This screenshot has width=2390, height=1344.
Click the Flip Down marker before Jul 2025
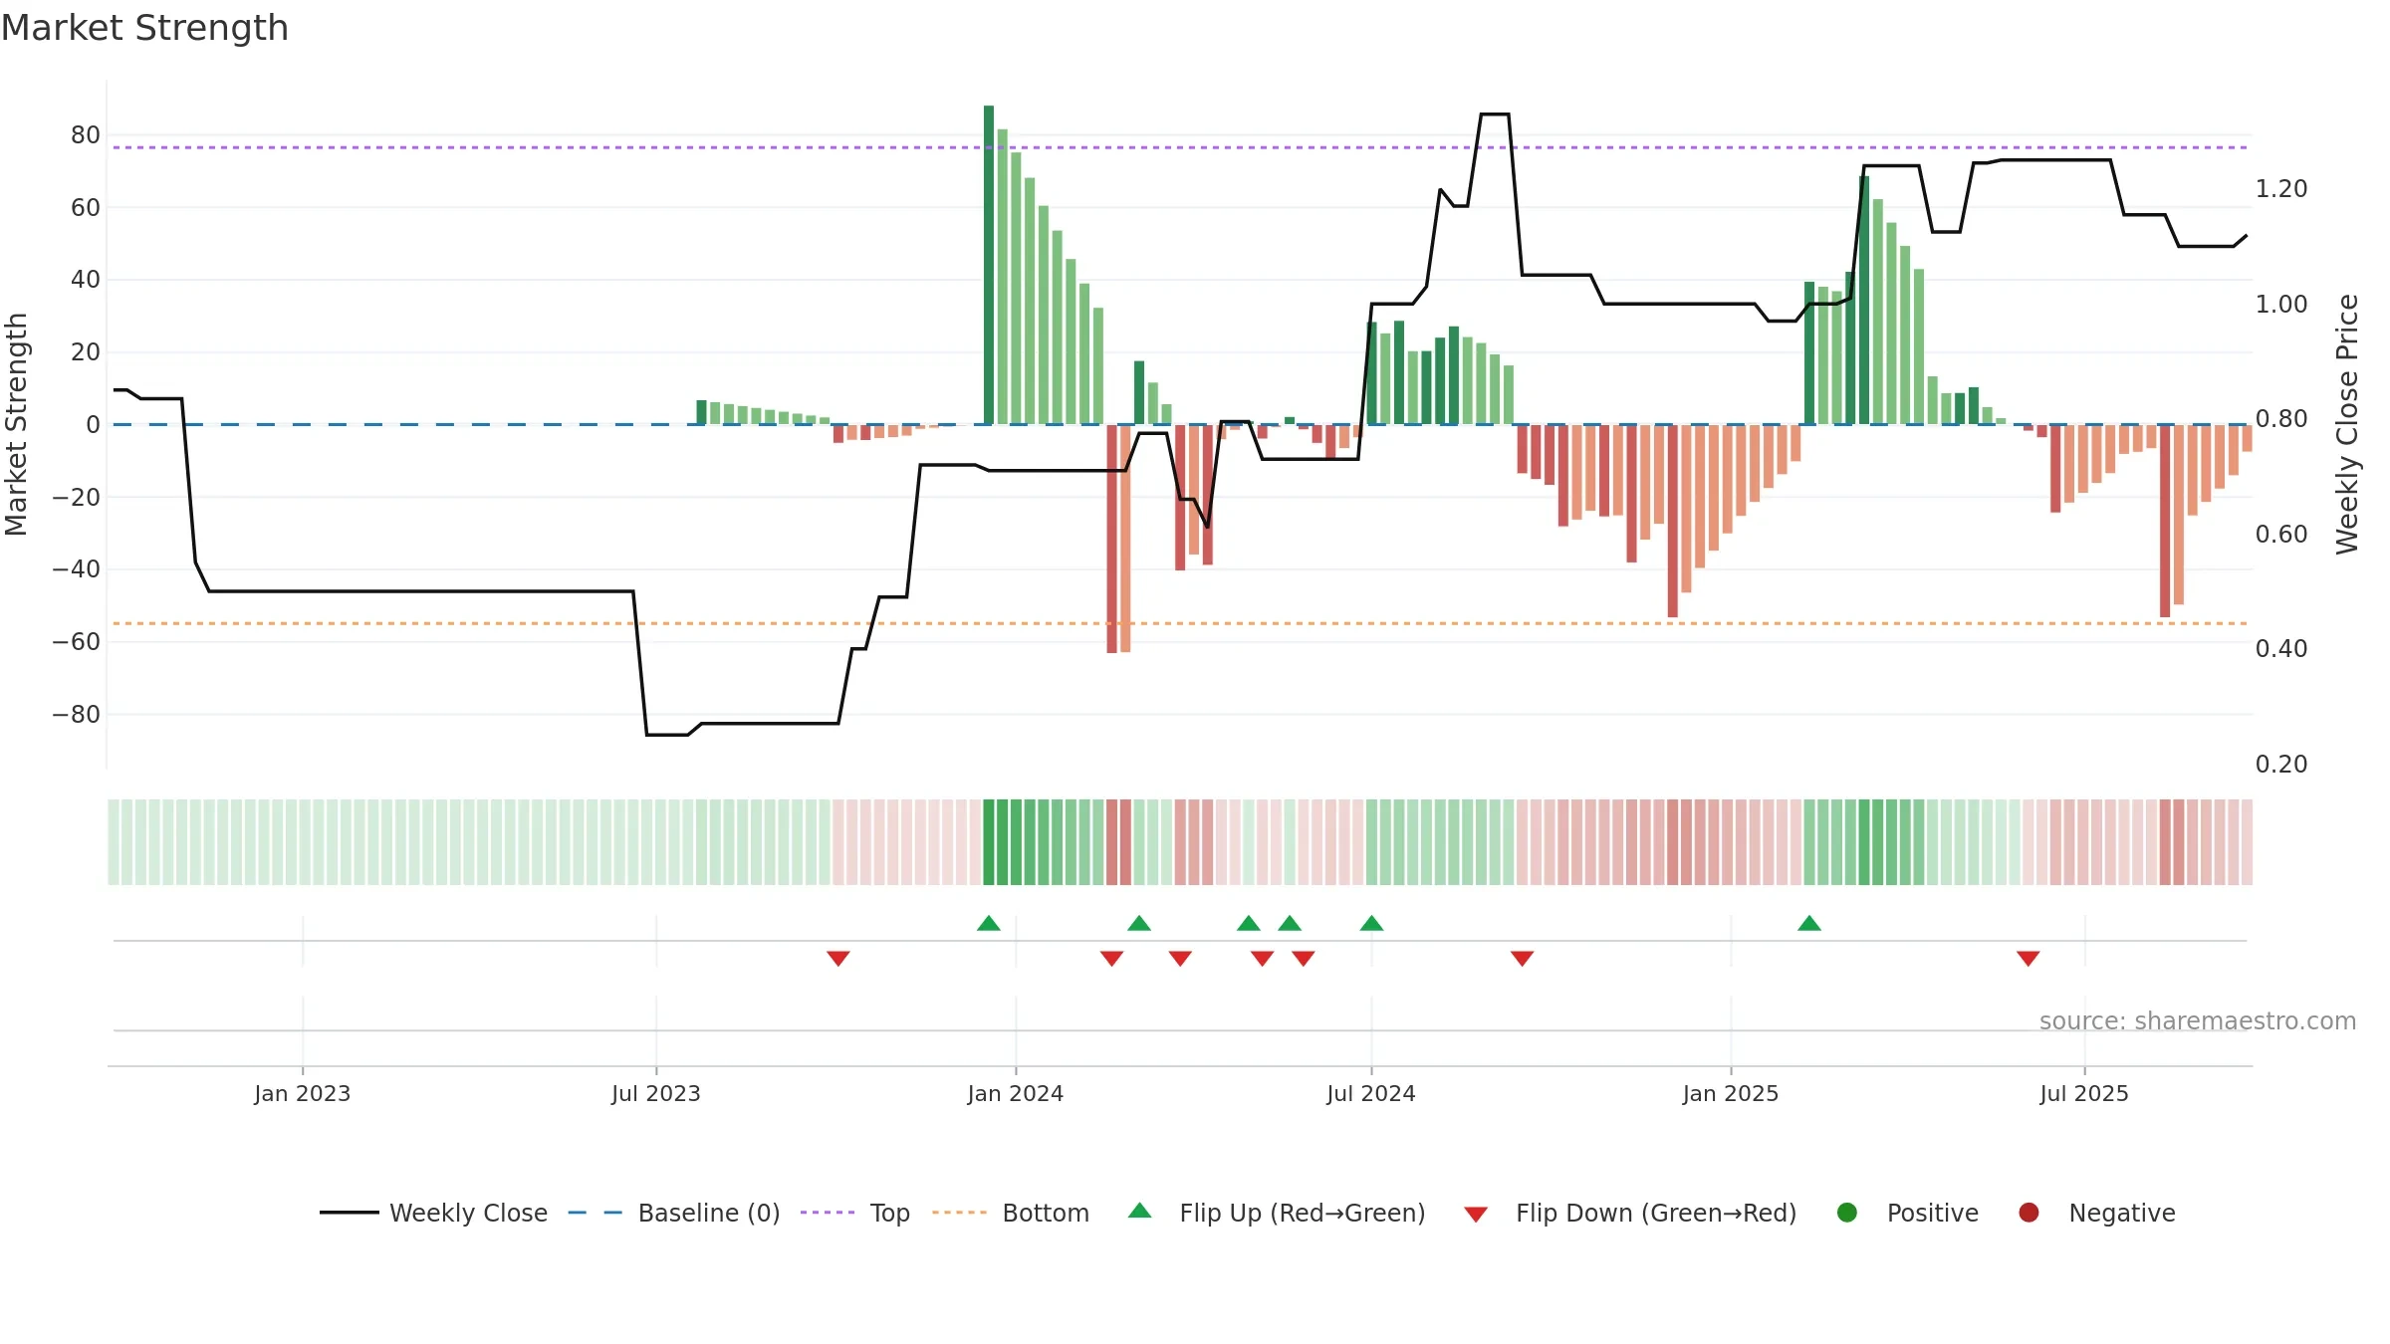tap(2029, 959)
